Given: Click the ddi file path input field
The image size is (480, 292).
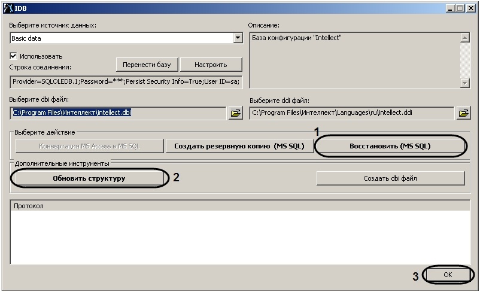Looking at the screenshot, I should coord(351,112).
